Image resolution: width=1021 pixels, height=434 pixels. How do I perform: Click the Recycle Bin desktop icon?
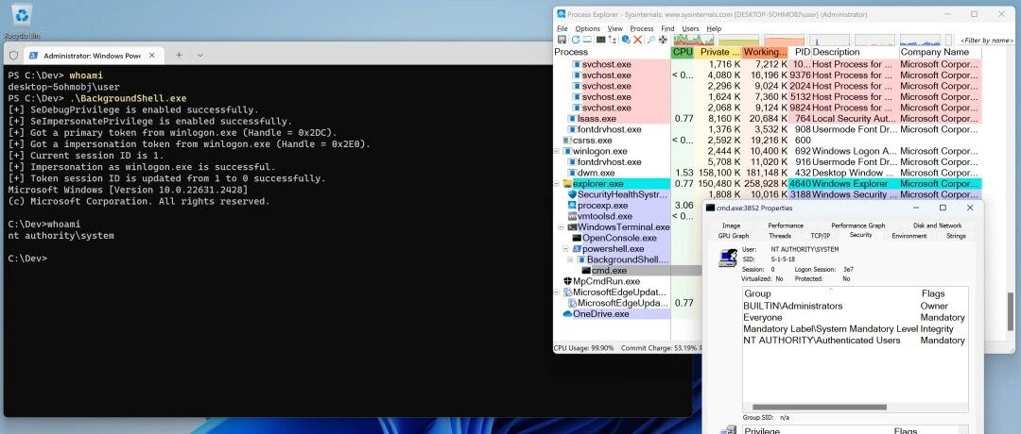[22, 15]
